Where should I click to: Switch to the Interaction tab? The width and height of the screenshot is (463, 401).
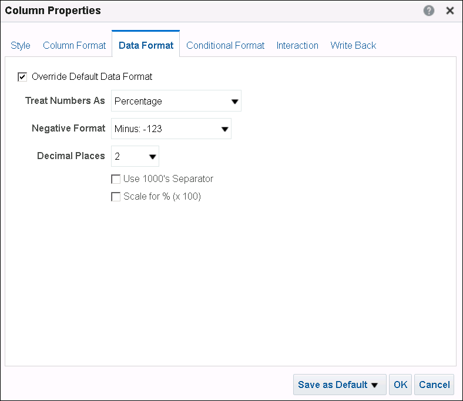click(x=297, y=45)
